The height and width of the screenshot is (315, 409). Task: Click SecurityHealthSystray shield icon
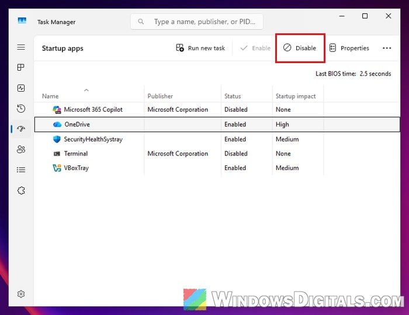click(57, 139)
